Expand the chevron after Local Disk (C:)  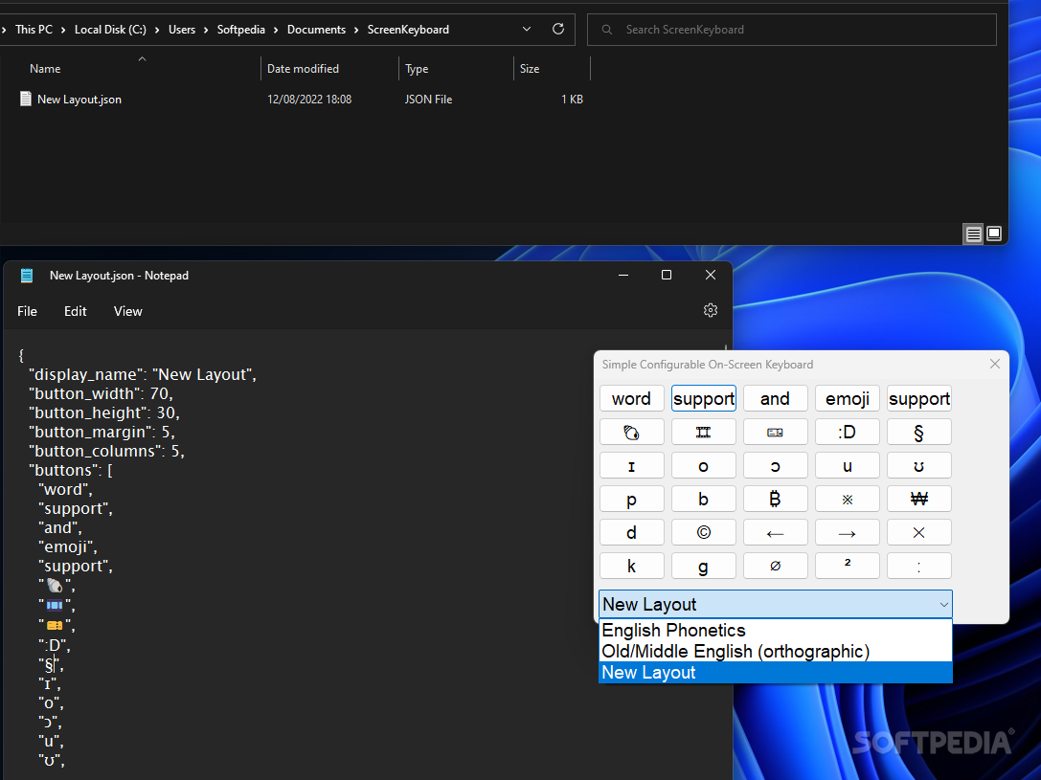coord(157,30)
